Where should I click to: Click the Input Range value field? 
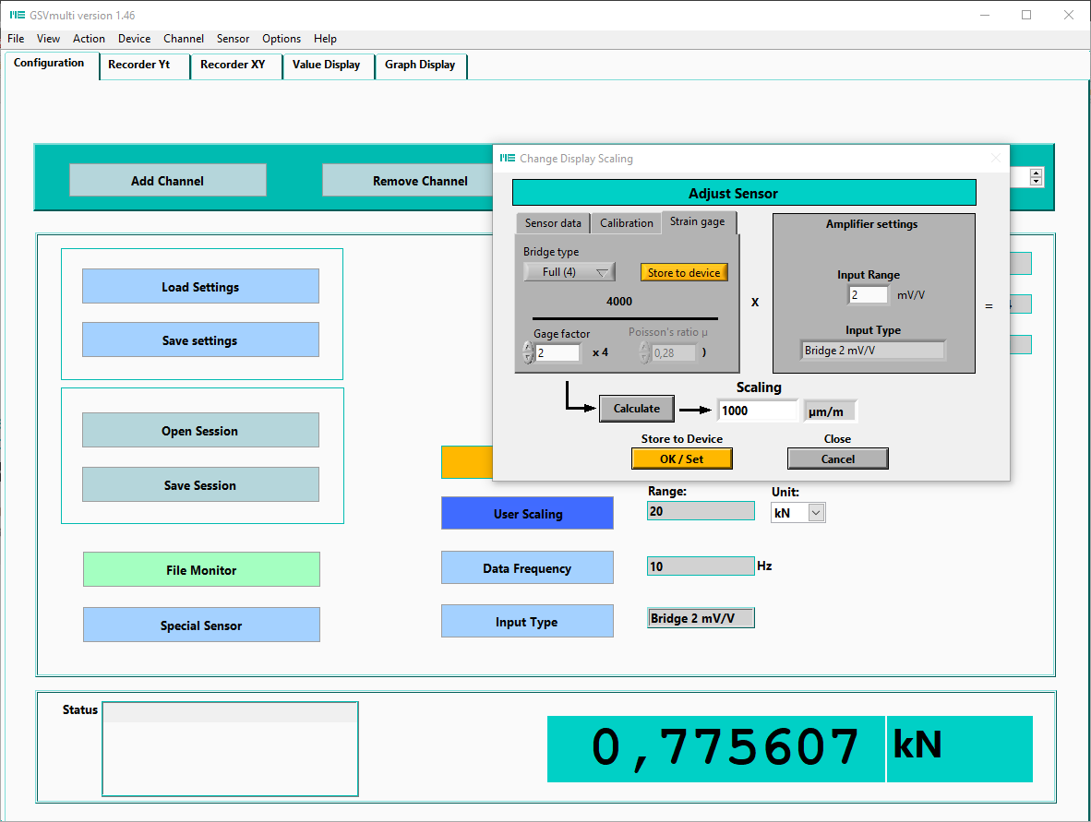[867, 295]
